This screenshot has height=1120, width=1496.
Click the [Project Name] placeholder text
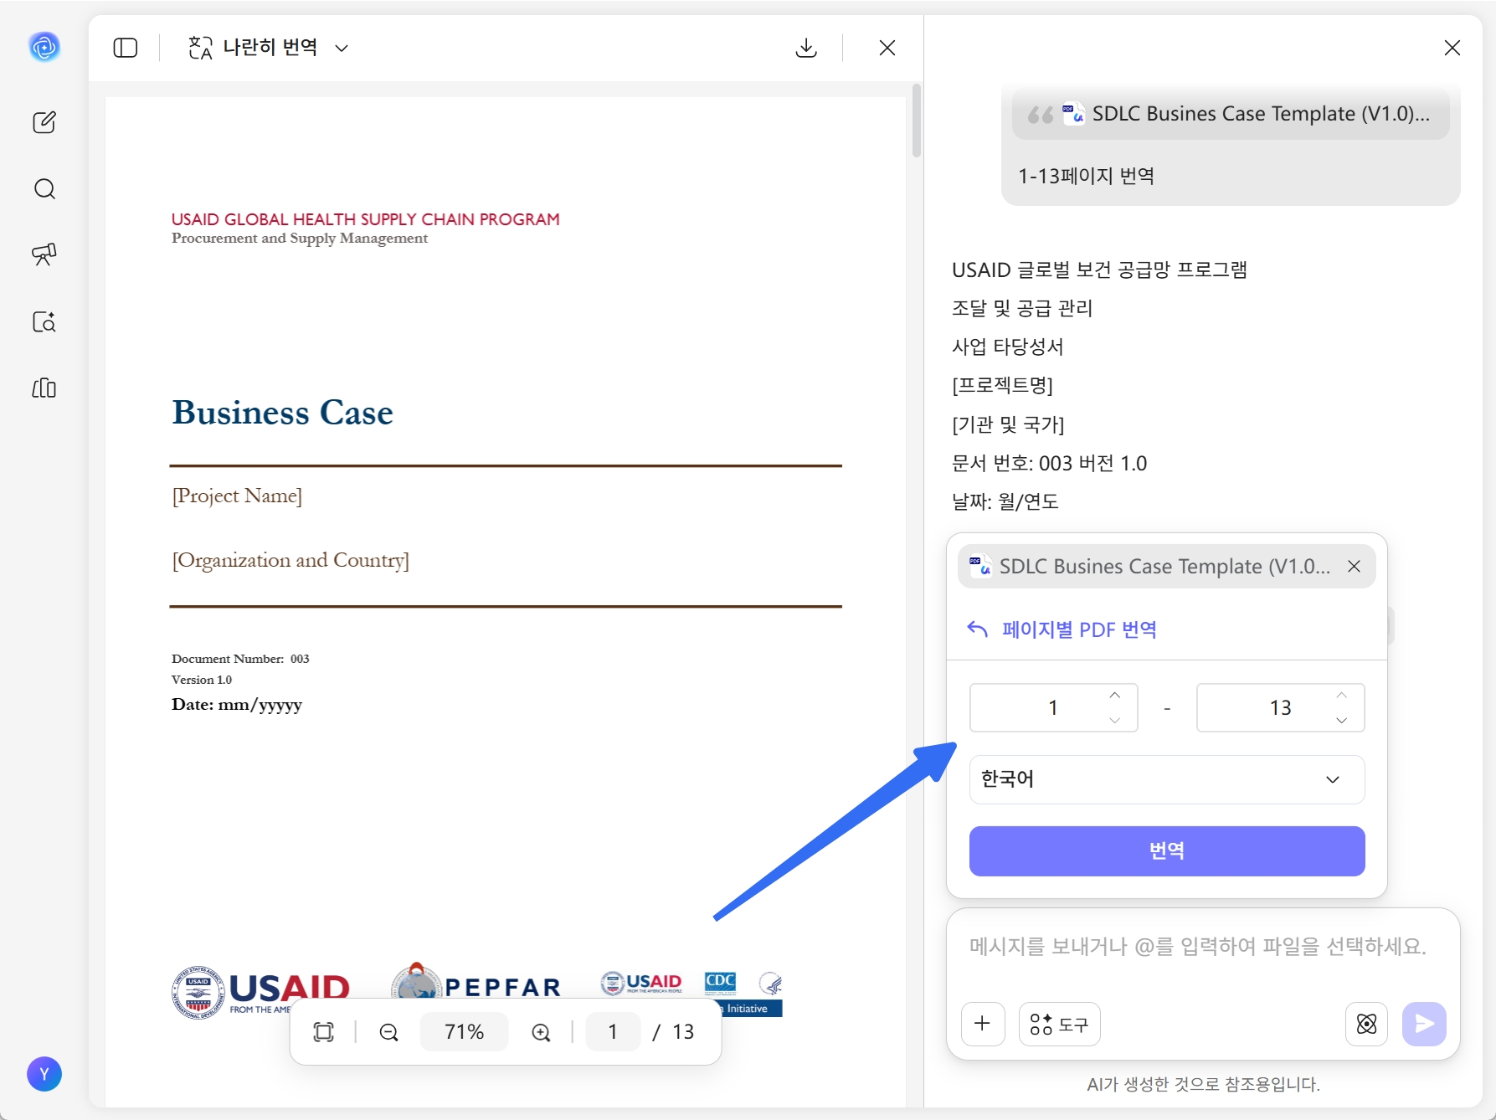tap(237, 496)
